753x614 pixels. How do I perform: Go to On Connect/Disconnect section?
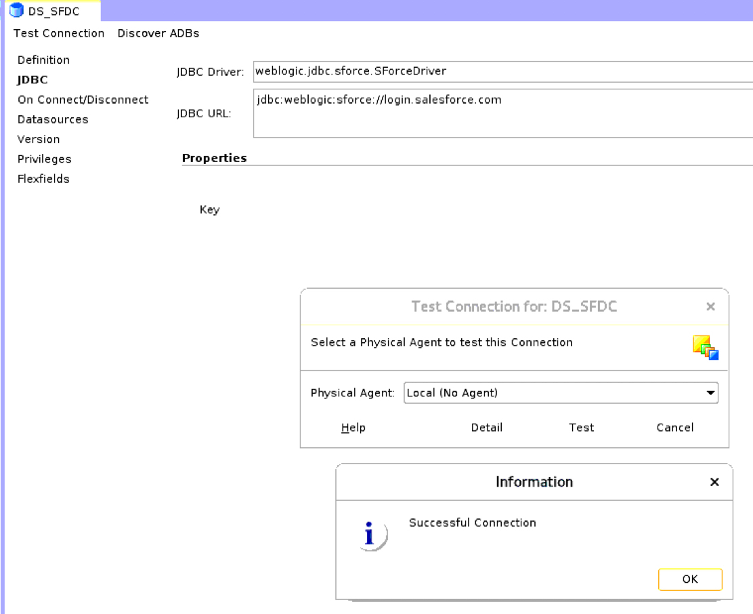coord(83,100)
